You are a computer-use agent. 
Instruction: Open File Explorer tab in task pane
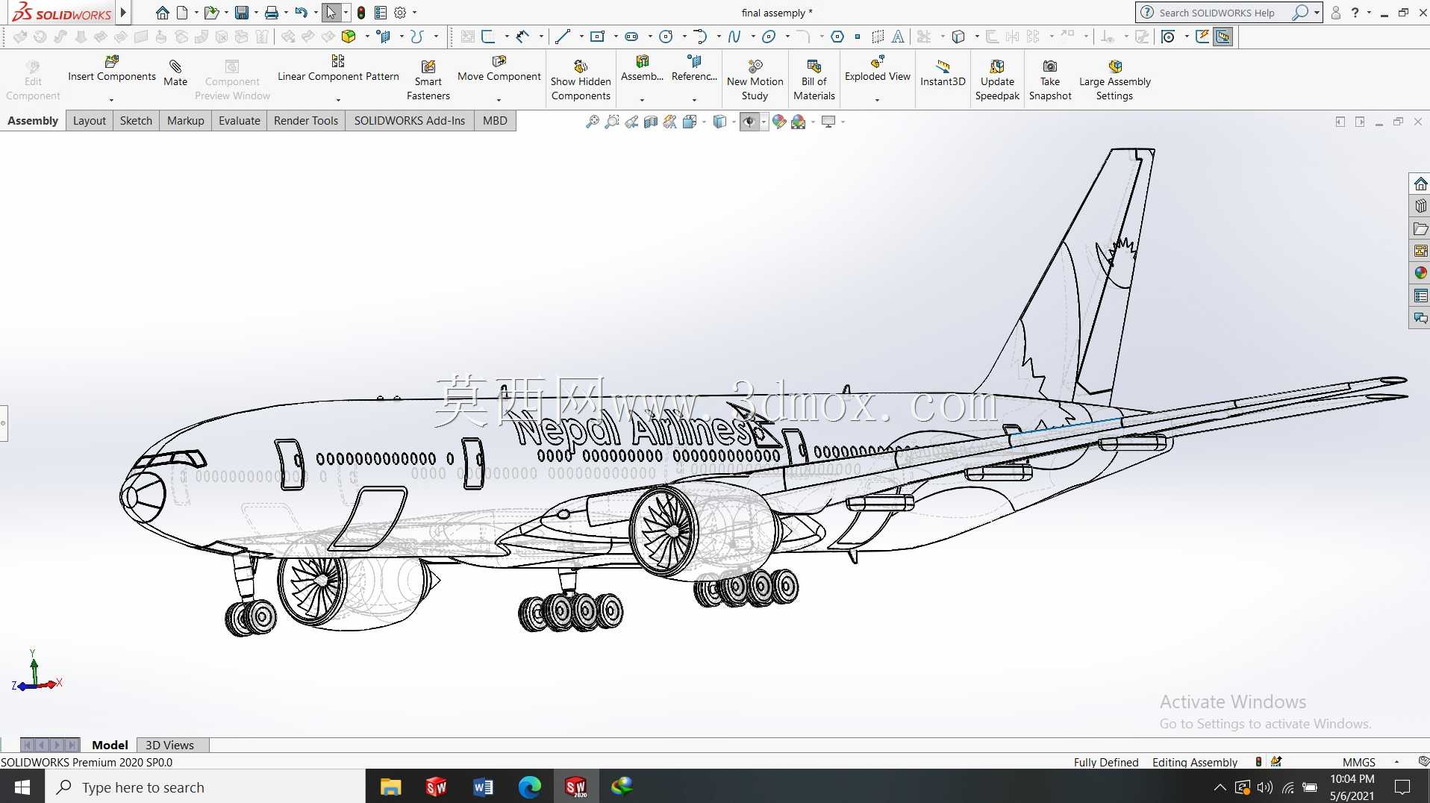1420,228
